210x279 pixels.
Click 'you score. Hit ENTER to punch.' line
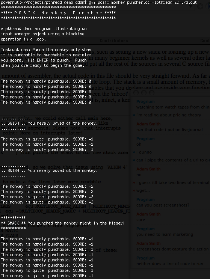coord(44,60)
